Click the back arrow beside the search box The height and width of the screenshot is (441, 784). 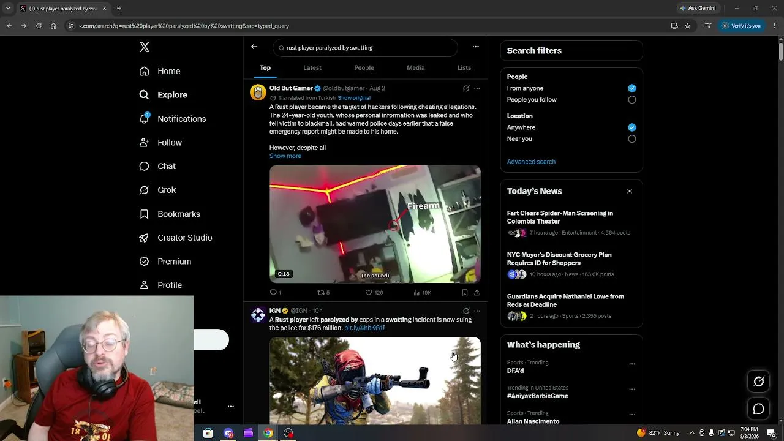point(254,47)
